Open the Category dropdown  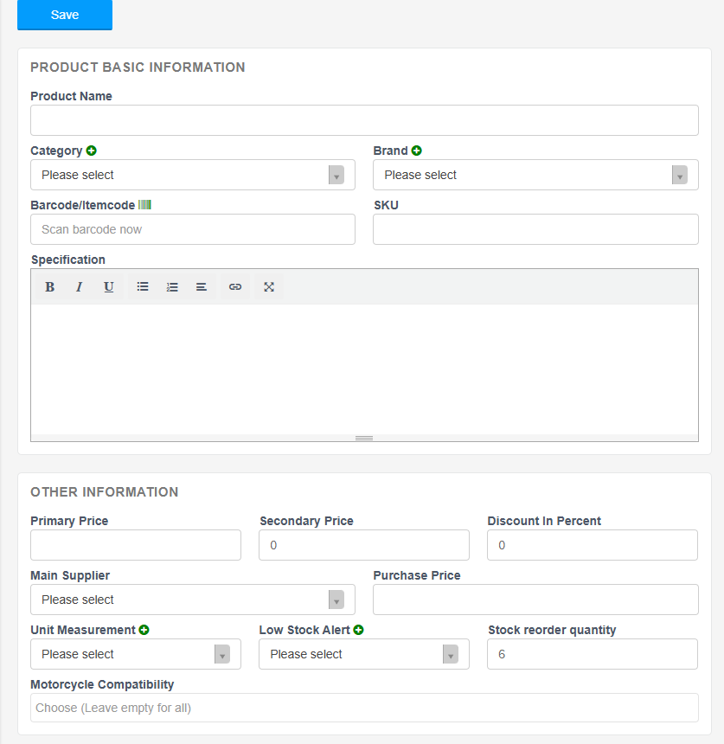coord(192,175)
